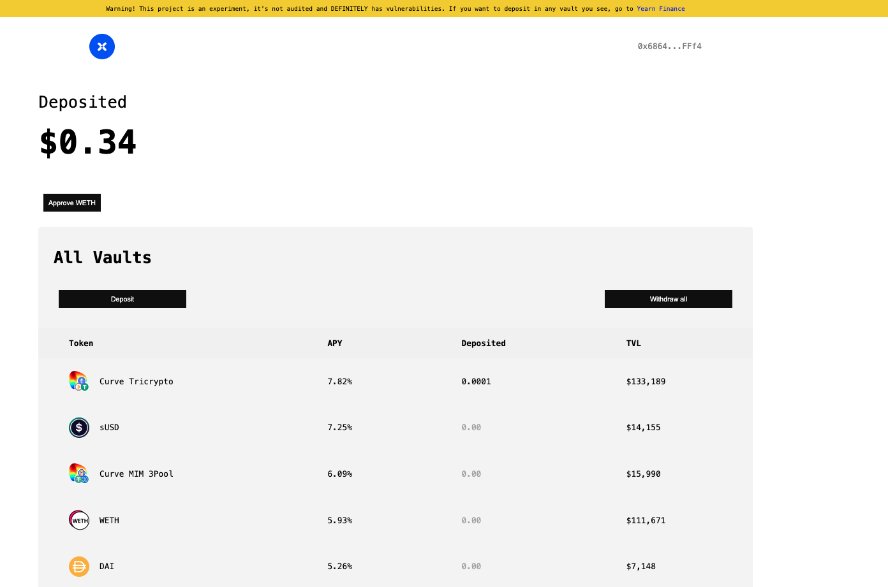Click the Curve MIM 3Pool token icon
888x587 pixels.
point(78,474)
